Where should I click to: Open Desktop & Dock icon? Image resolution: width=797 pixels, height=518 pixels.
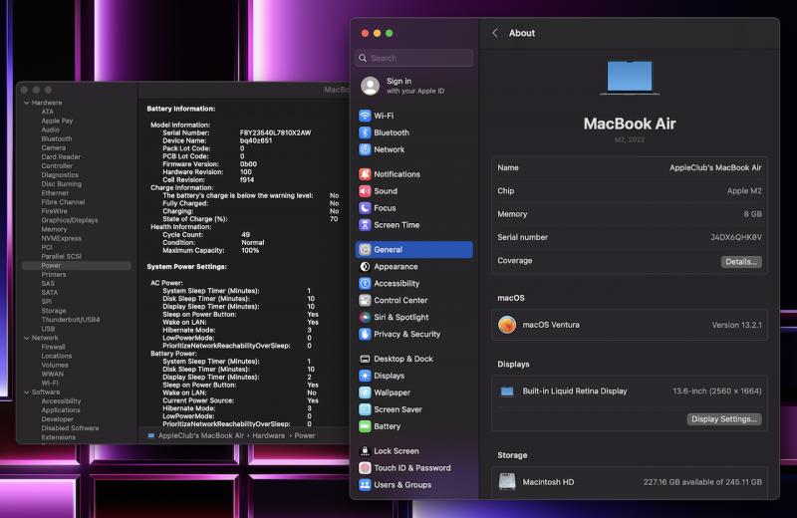pyautogui.click(x=365, y=359)
